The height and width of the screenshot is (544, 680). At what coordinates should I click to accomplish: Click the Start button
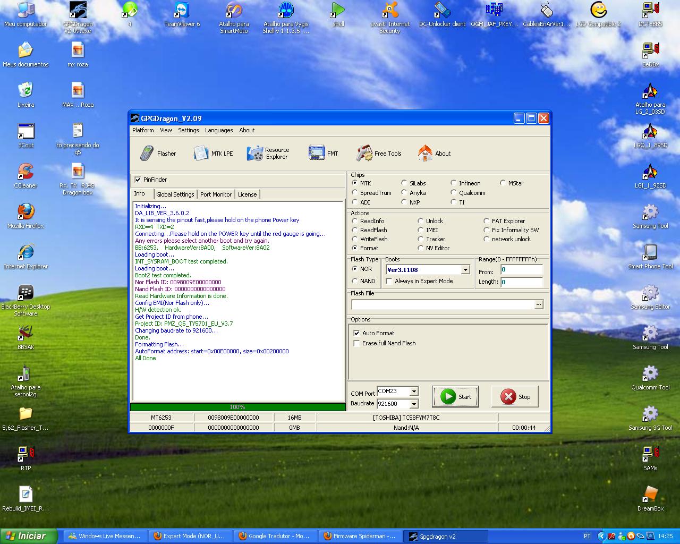point(455,397)
